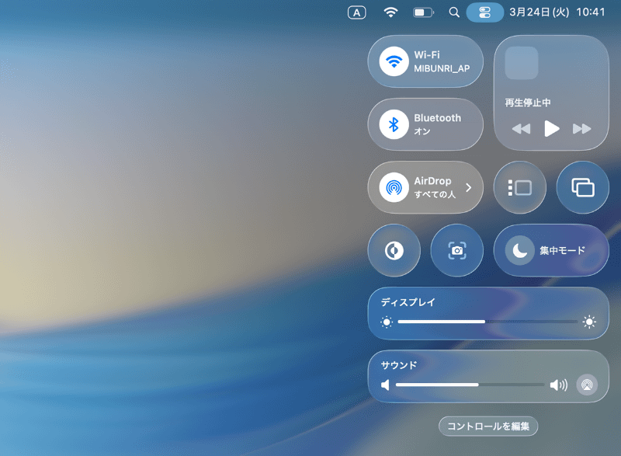
Task: Open the Stage Manager icon
Action: pyautogui.click(x=519, y=187)
